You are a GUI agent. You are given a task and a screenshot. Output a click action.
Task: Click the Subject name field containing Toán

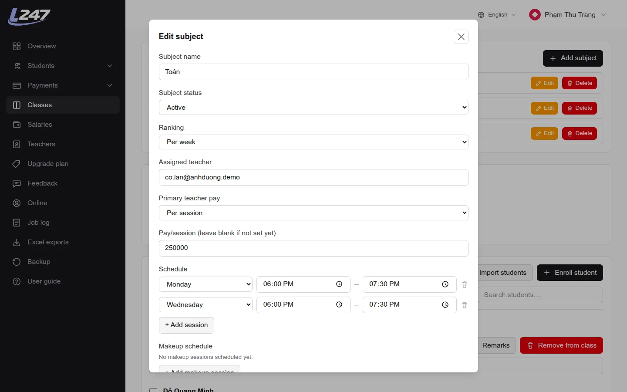pos(313,72)
